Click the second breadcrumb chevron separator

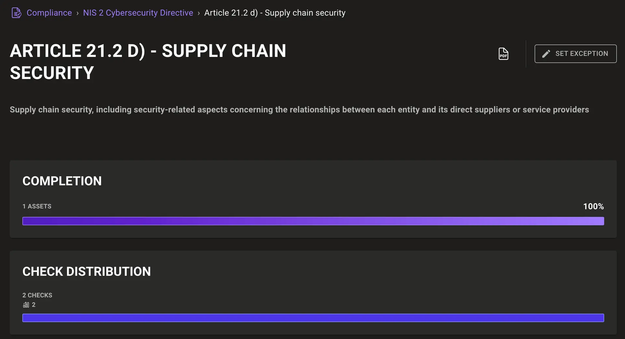click(x=199, y=13)
